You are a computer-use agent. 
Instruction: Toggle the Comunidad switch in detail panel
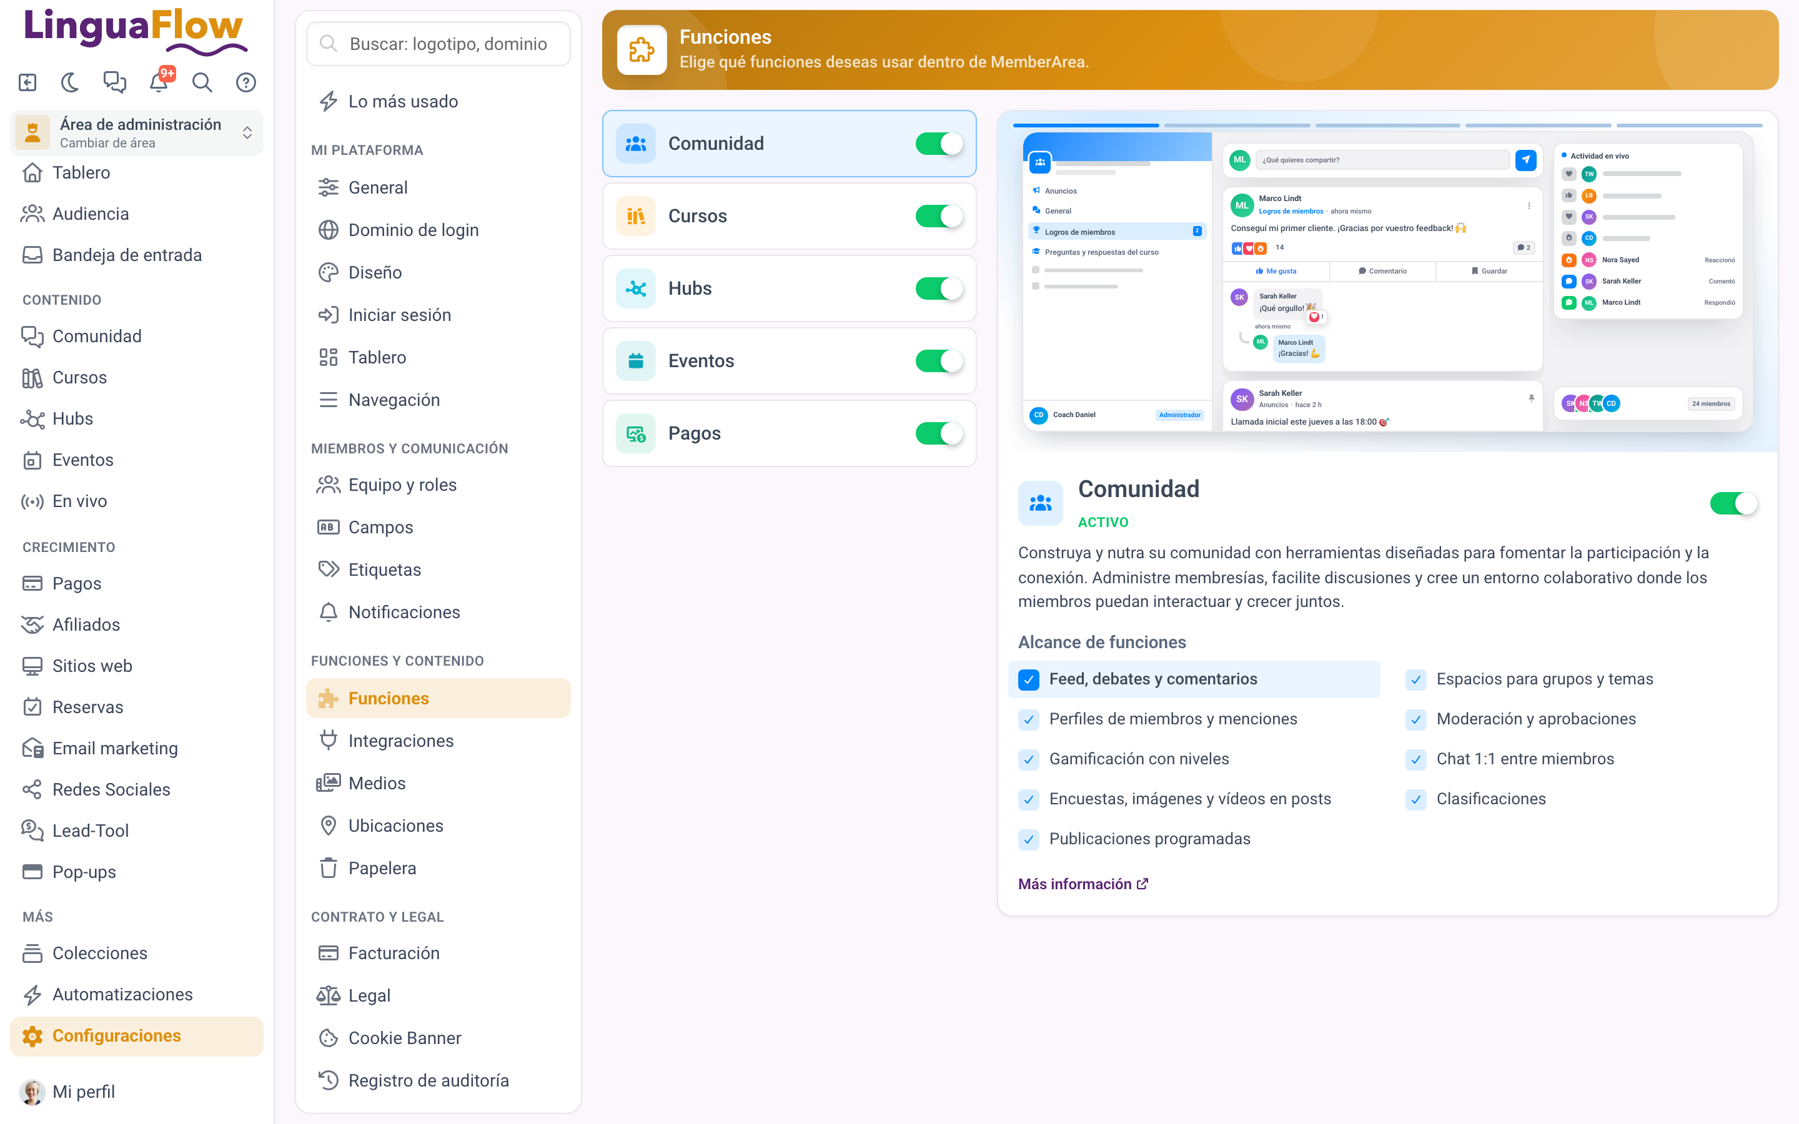[1733, 503]
